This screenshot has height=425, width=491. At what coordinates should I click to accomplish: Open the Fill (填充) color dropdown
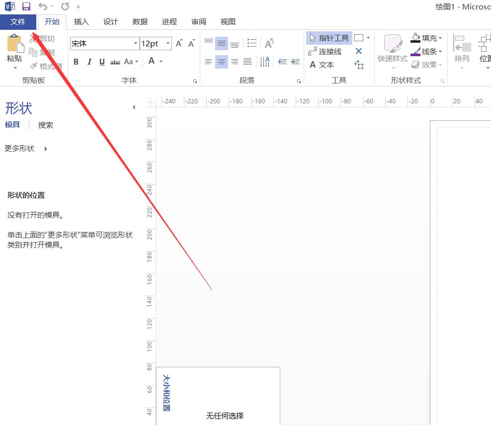click(440, 38)
